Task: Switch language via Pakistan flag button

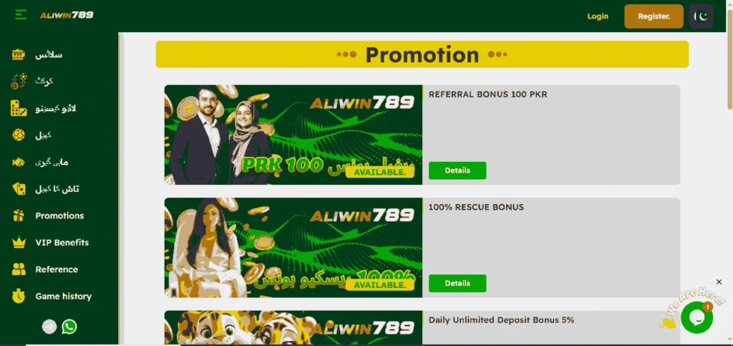Action: (x=701, y=16)
